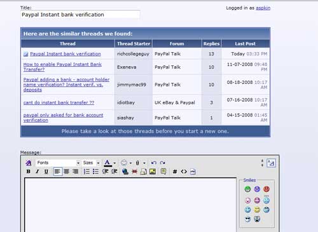This screenshot has width=318, height=232.
Task: Toggle italic formatting
Action: click(38, 172)
